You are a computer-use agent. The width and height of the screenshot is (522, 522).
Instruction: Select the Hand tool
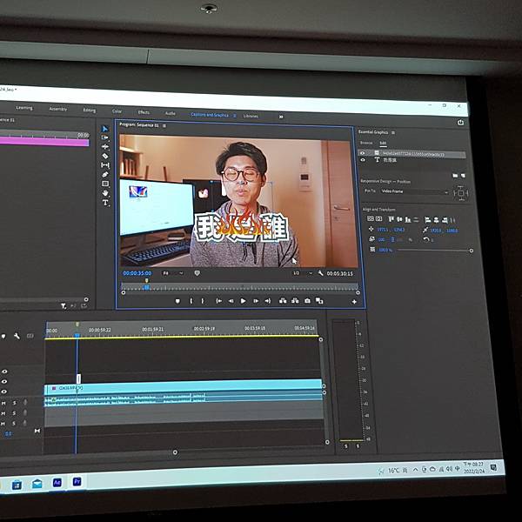coord(105,193)
